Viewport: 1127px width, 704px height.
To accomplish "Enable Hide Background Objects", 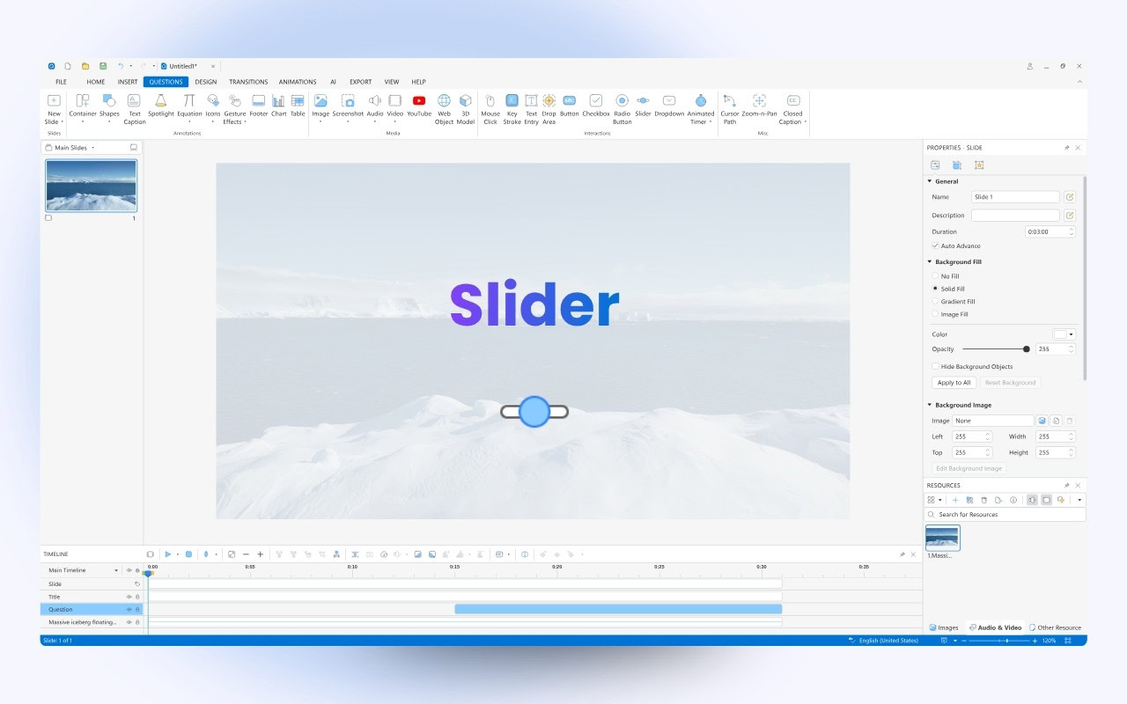I will click(935, 366).
